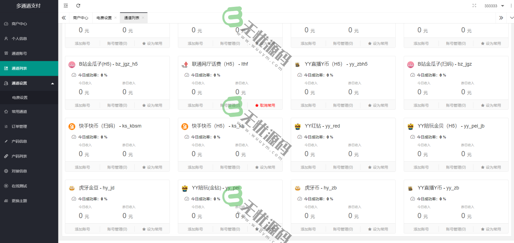Click the page refresh icon in the toolbar
Screen dimensions: 514x243
pos(78,5)
